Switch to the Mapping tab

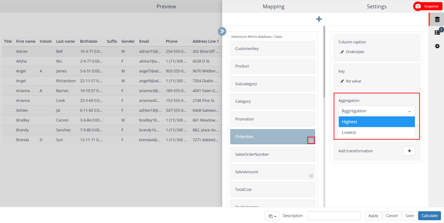pos(273,6)
